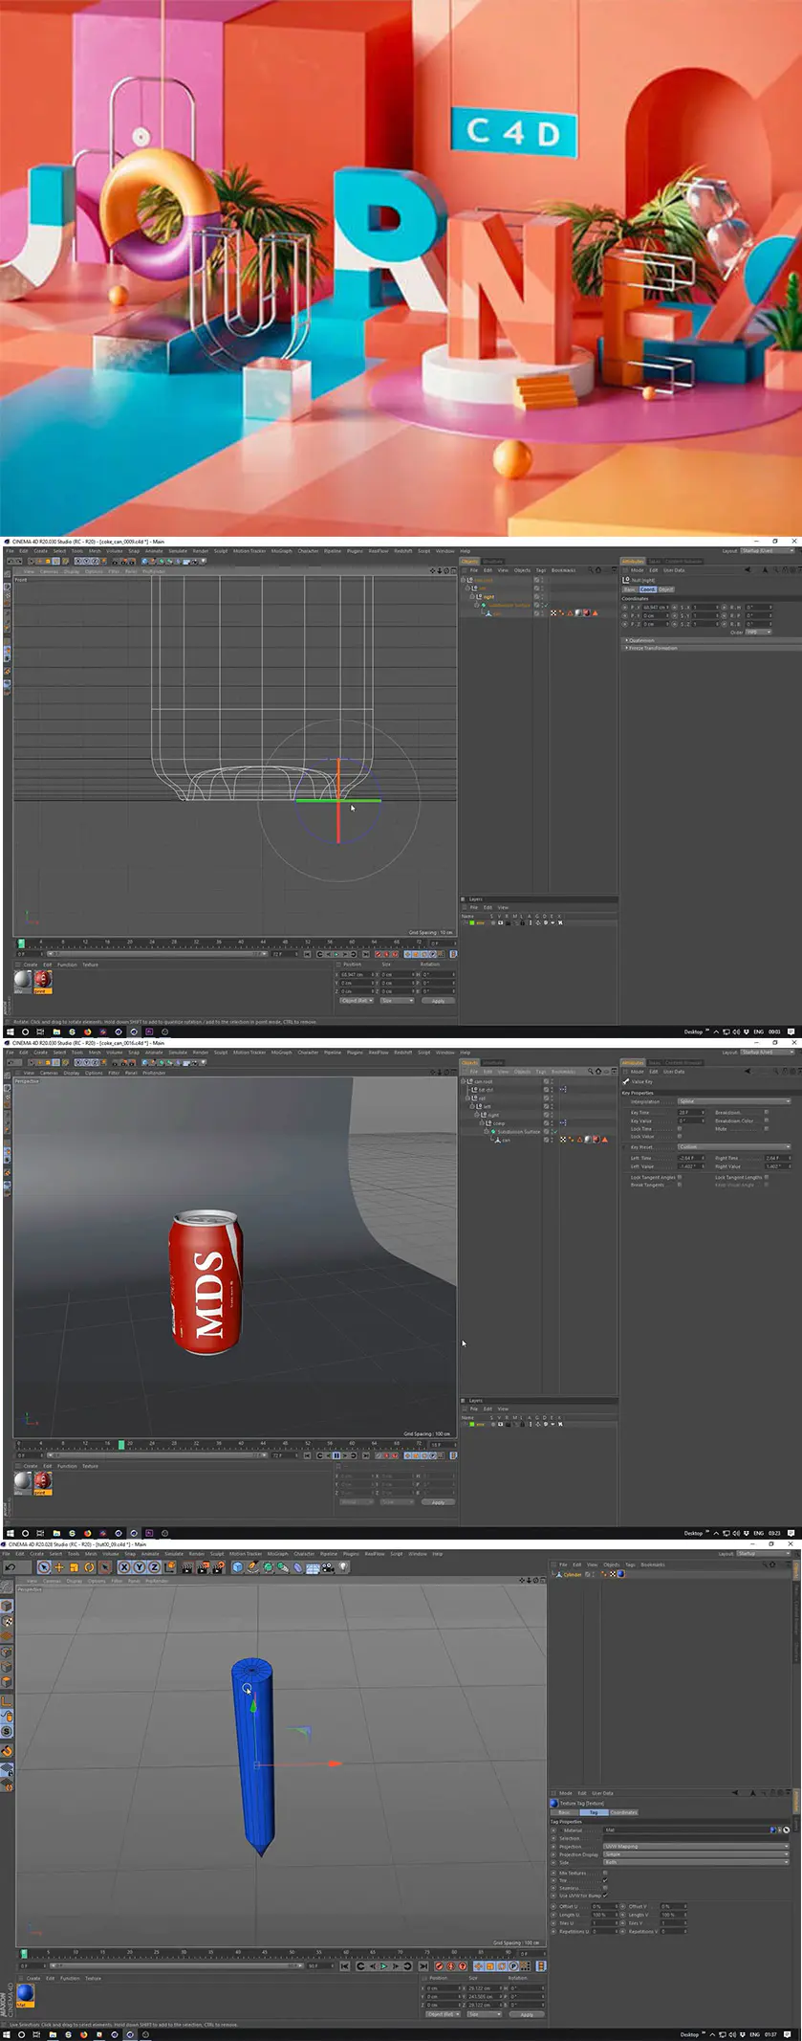Select the Move tool in nut00_09 window
This screenshot has height=2041, width=802.
pyautogui.click(x=59, y=1567)
